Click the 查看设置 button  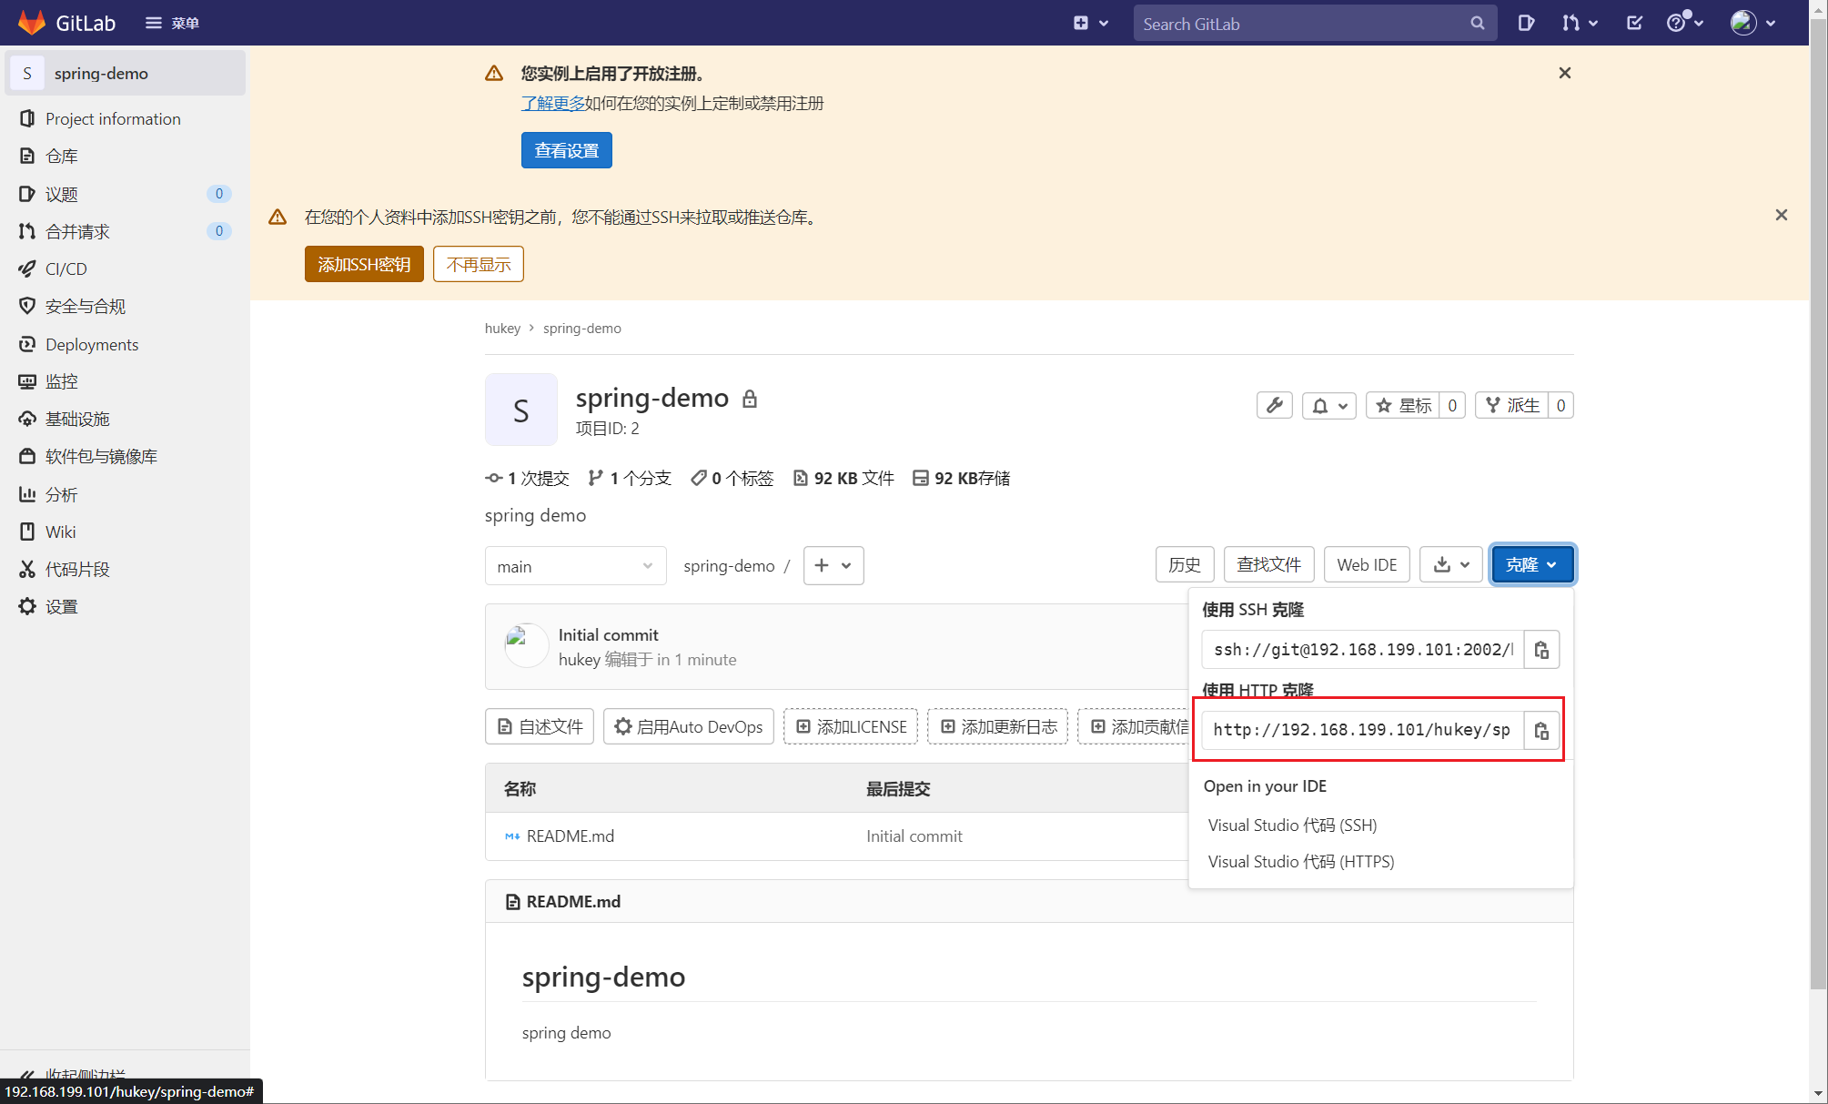tap(566, 150)
